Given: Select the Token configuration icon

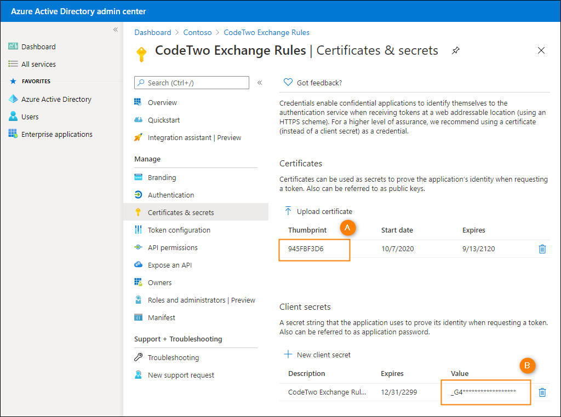Looking at the screenshot, I should pos(138,230).
